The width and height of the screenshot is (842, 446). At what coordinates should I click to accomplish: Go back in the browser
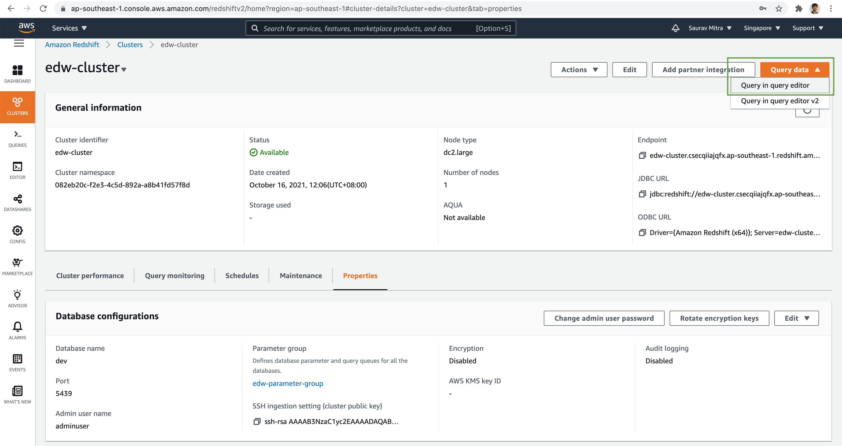click(11, 9)
